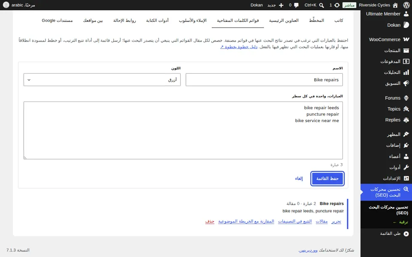Click the settings sliders icon (الإعدادات)
Viewport: 412px width, 257px height.
[x=406, y=178]
